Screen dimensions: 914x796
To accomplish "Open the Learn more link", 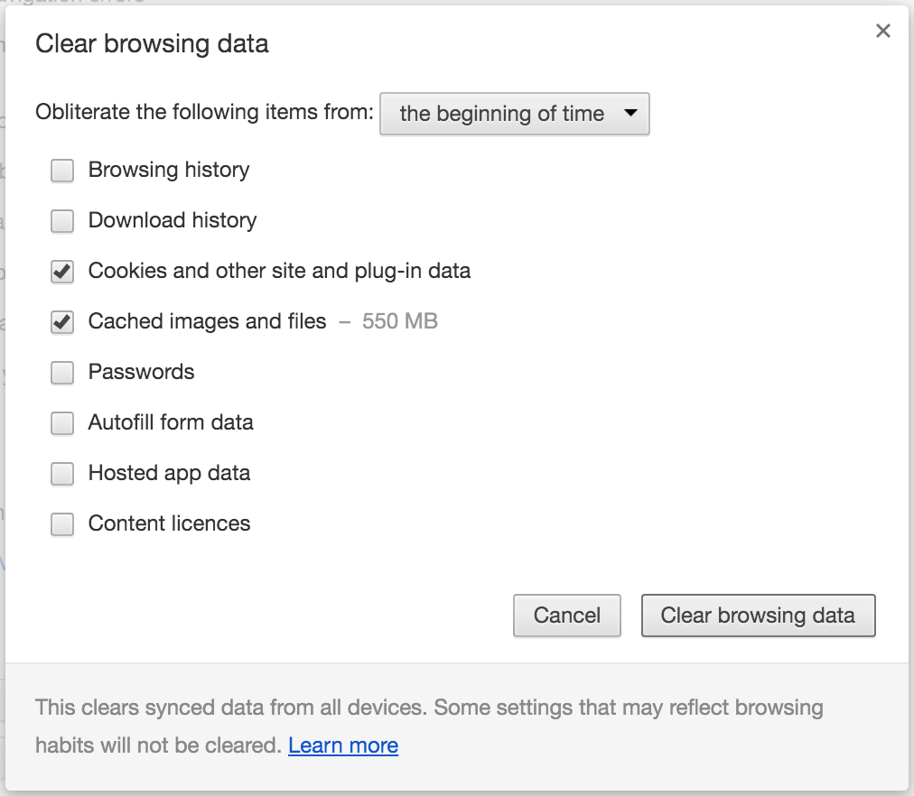I will tap(342, 745).
